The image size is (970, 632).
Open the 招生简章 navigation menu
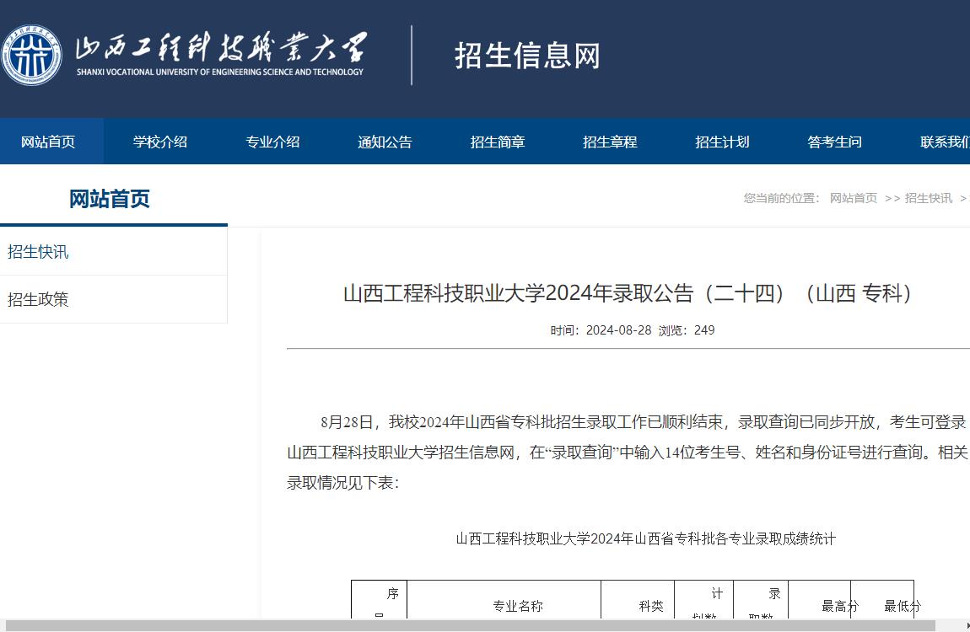pyautogui.click(x=497, y=142)
